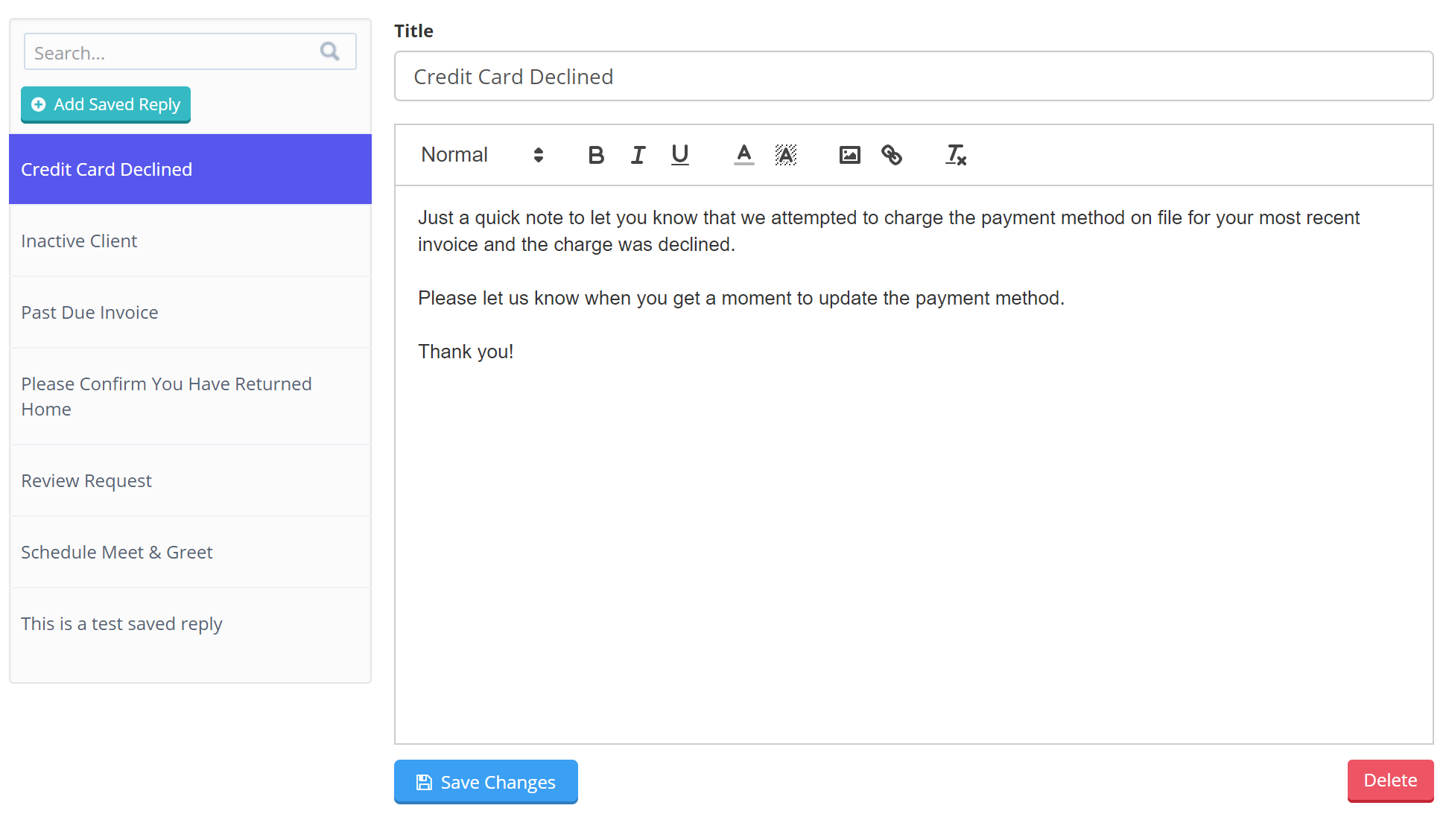
Task: Click the Text Highlight Color icon
Action: 786,155
